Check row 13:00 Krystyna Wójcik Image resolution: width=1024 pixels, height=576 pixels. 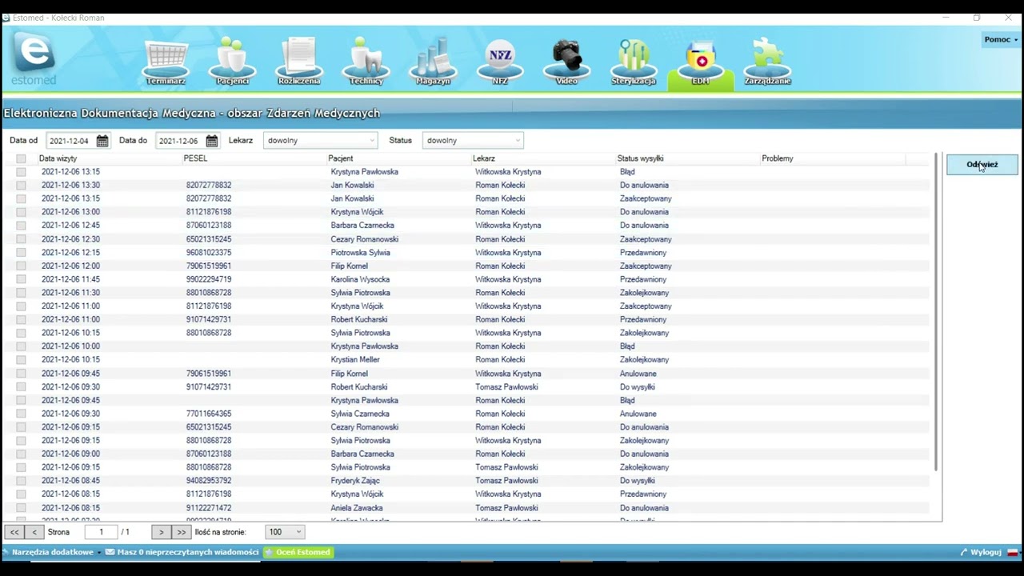point(21,212)
